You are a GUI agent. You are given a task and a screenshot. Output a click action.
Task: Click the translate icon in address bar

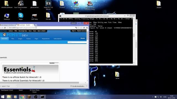point(76,28)
